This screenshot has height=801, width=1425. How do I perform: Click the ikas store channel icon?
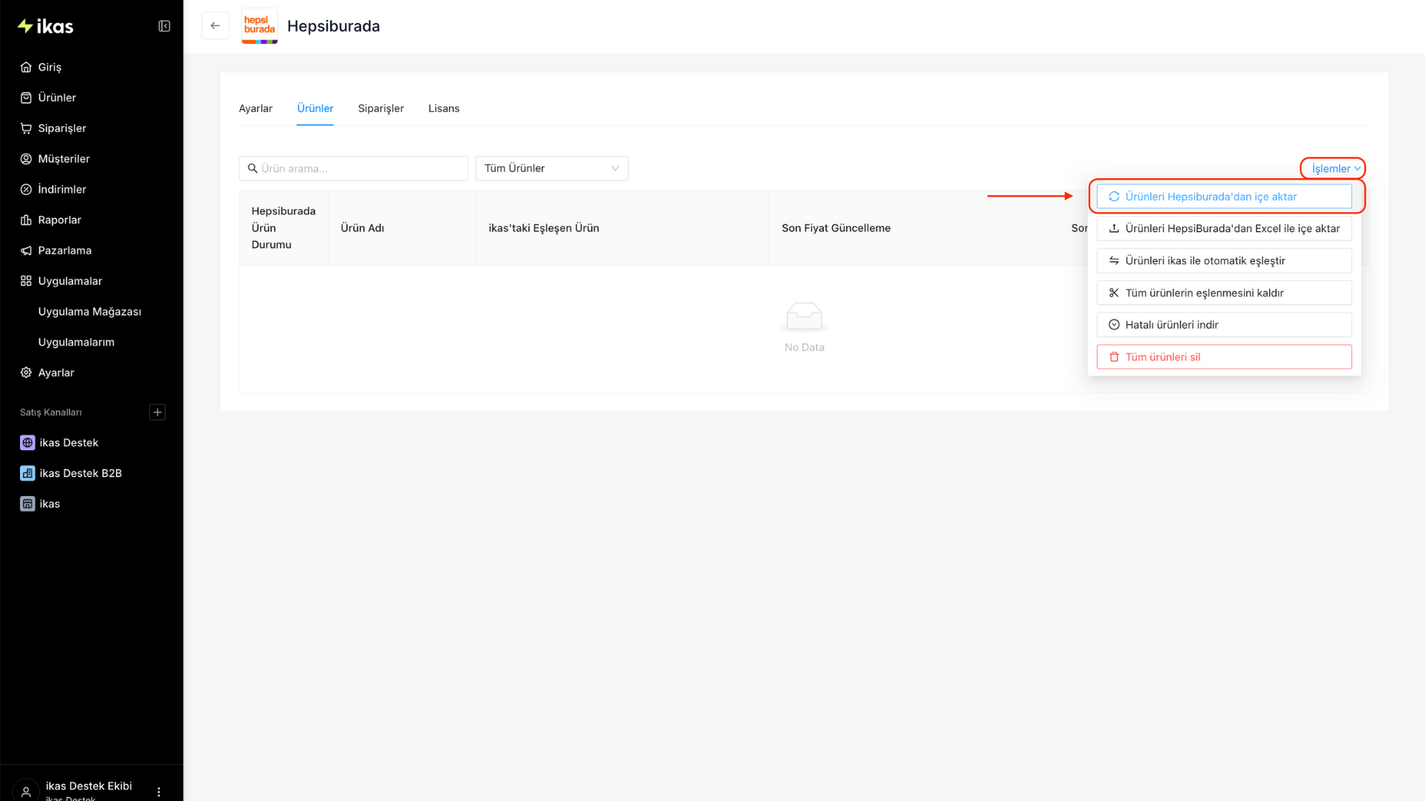pyautogui.click(x=27, y=504)
